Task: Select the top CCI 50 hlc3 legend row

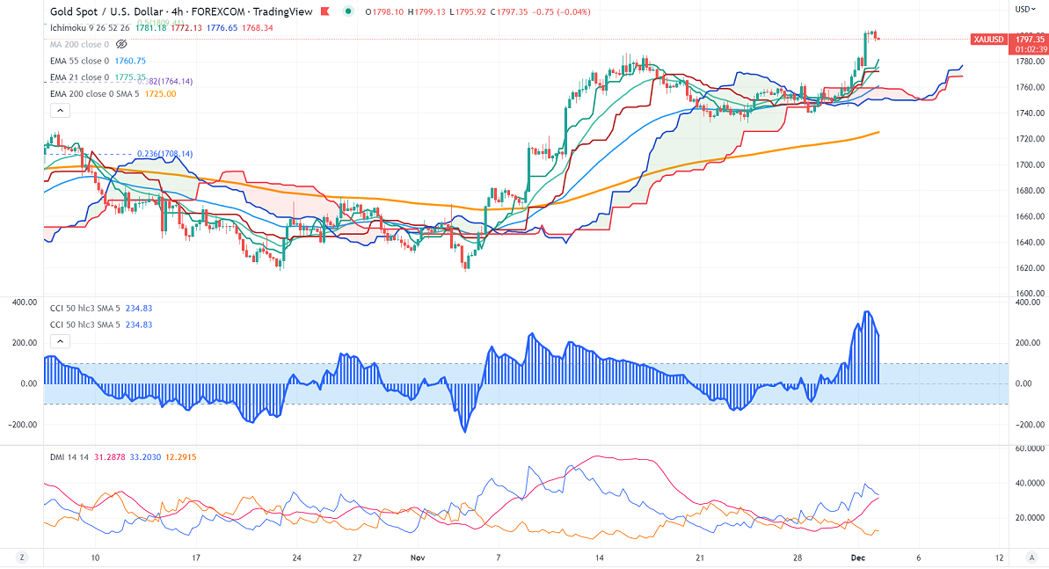Action: pos(101,309)
